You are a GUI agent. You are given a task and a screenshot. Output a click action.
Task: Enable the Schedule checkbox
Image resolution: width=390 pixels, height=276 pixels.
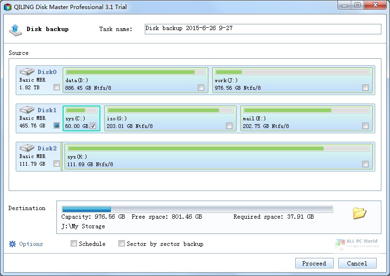tap(74, 244)
